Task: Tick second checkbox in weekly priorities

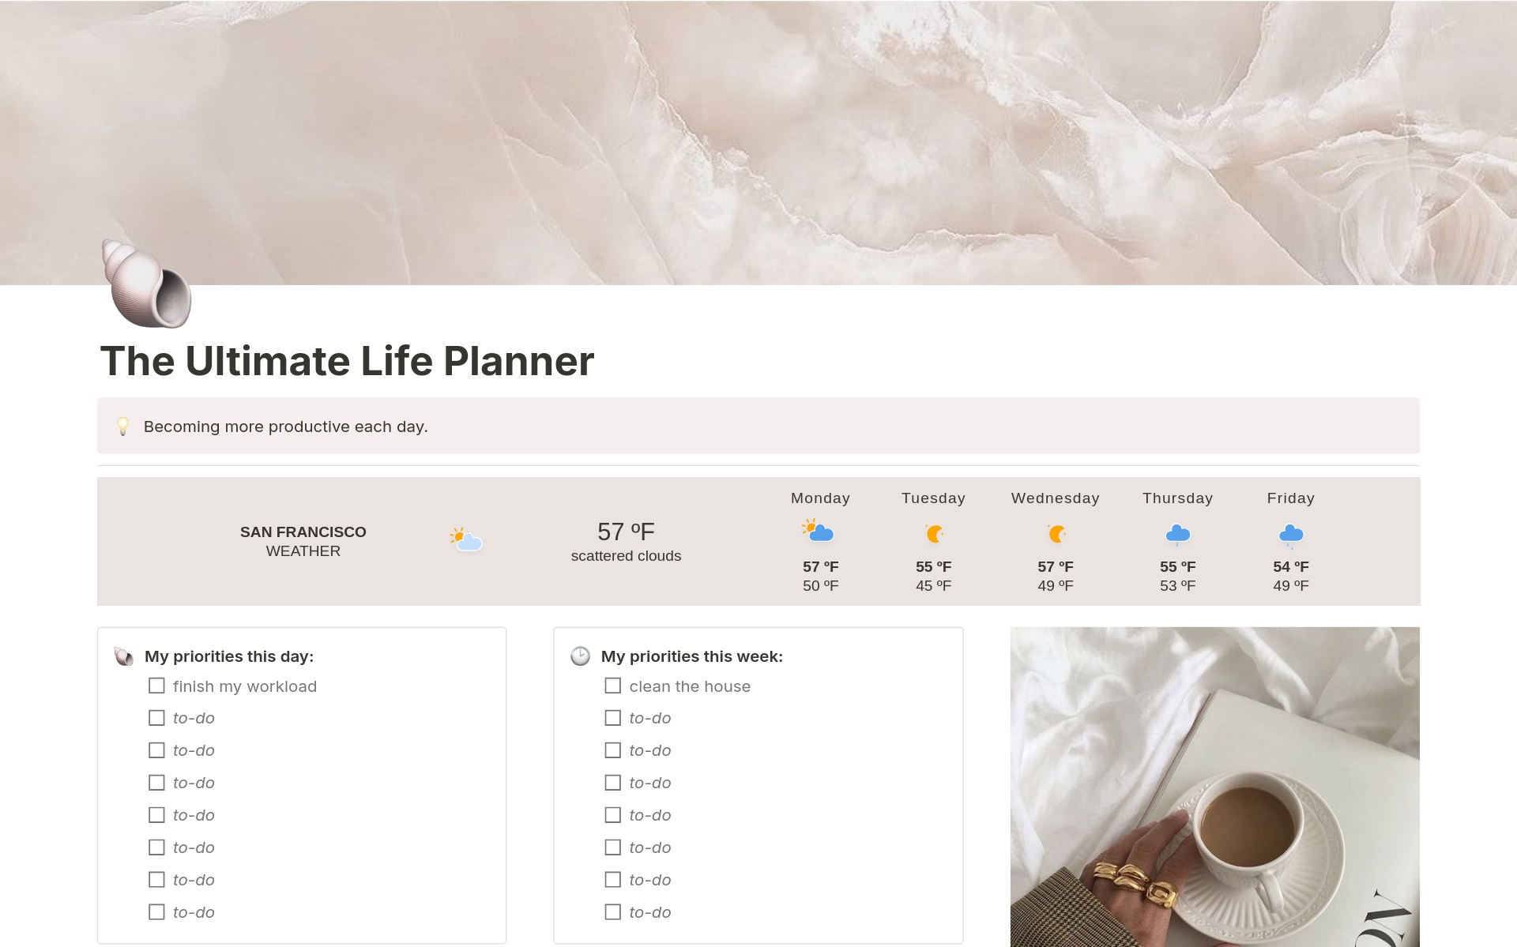Action: [612, 718]
